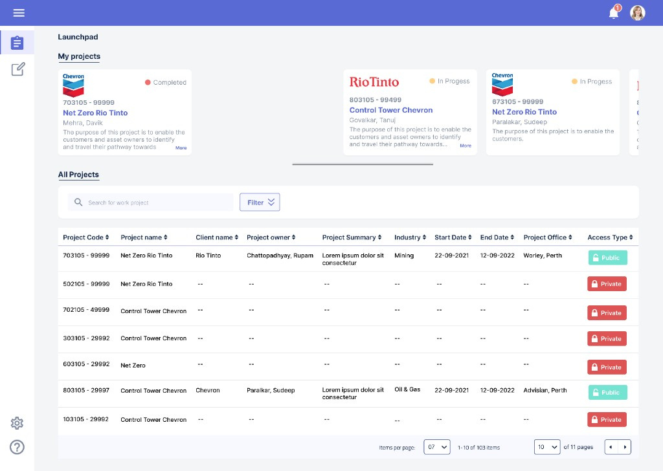The image size is (663, 471).
Task: Click owner Paralkar, Sudeep cell
Action: click(x=271, y=390)
